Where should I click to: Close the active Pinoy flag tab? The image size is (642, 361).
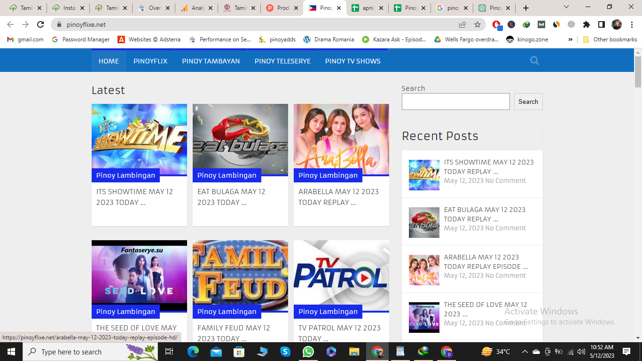coord(339,8)
